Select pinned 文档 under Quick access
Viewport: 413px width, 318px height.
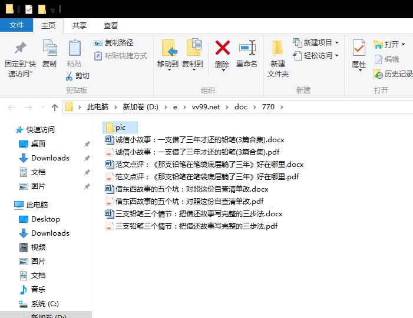(32, 172)
